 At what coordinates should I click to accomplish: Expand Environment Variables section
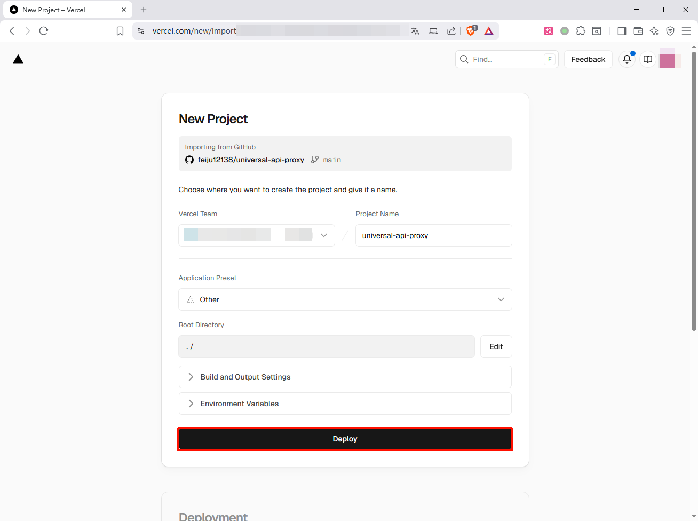[345, 404]
